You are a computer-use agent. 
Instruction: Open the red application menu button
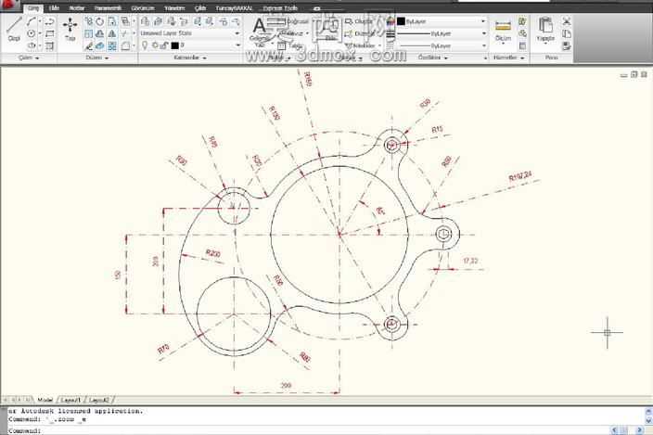[x=8, y=5]
